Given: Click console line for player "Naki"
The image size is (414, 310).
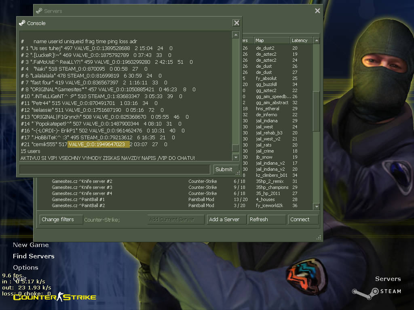Looking at the screenshot, I should (x=84, y=69).
